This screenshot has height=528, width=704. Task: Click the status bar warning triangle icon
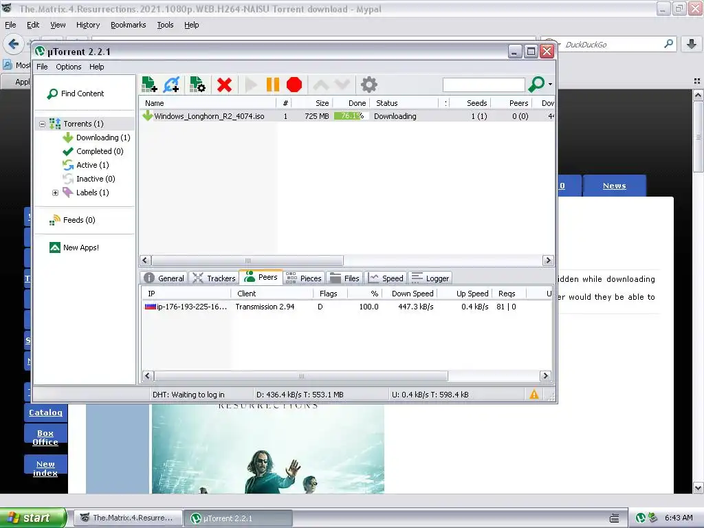pos(533,394)
